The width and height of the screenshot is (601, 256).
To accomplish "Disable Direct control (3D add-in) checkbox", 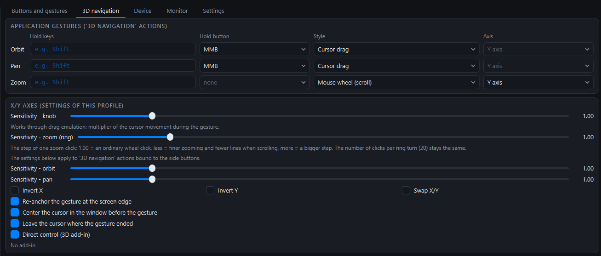I will [15, 234].
